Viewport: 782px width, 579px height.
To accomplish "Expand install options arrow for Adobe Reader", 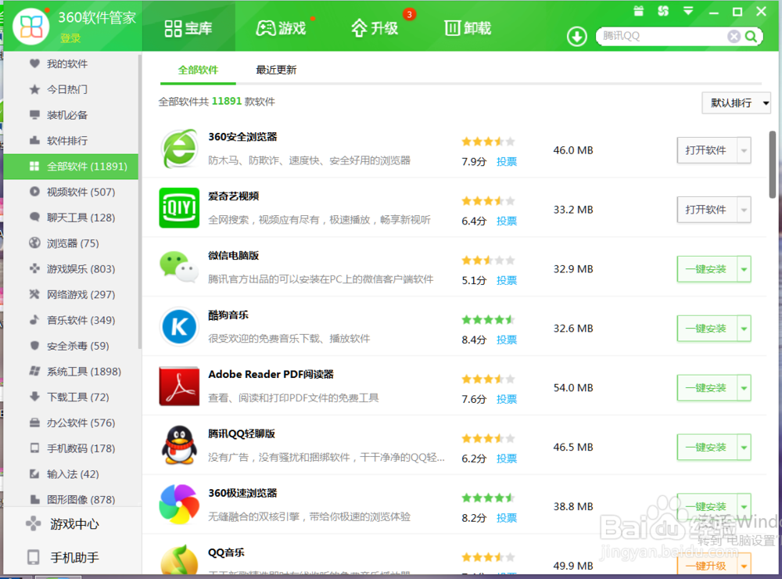I will (744, 388).
